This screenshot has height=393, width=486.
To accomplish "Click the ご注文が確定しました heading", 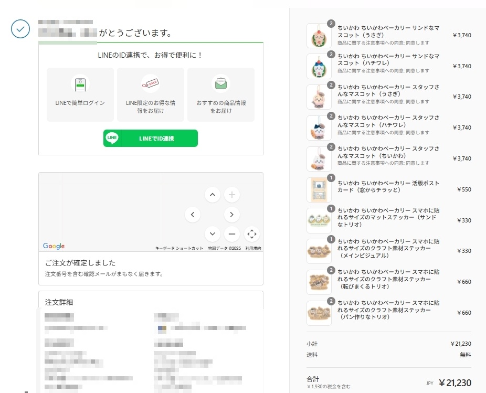I will click(80, 263).
